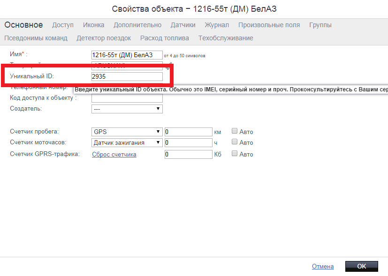This screenshot has width=388, height=276.
Task: Open the Датчик зажигания dropdown
Action: (127, 142)
